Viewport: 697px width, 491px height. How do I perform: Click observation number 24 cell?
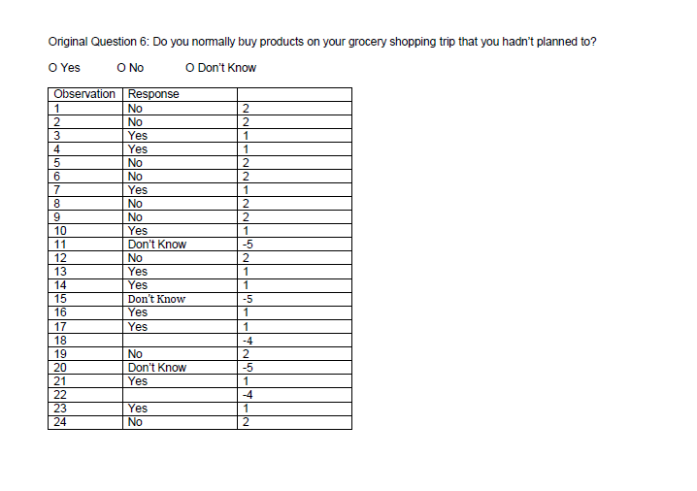point(85,422)
